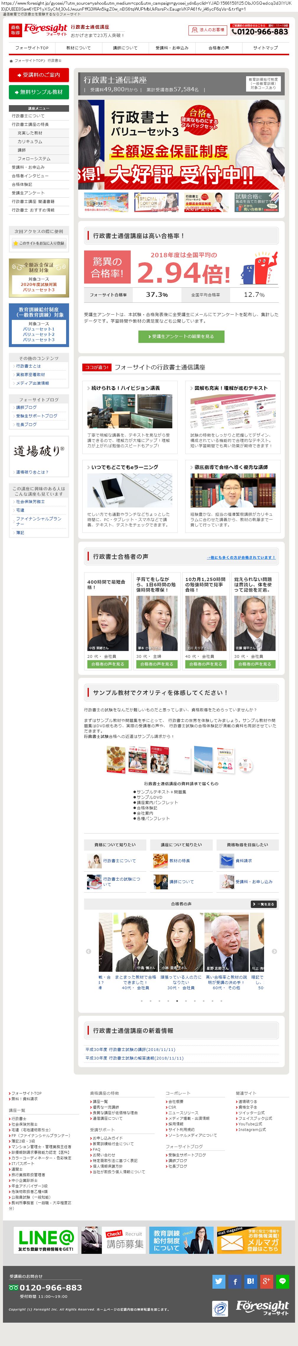Click 合格者の声を見る under 佐藤 陽平さん
The image size is (298, 1346).
click(255, 664)
